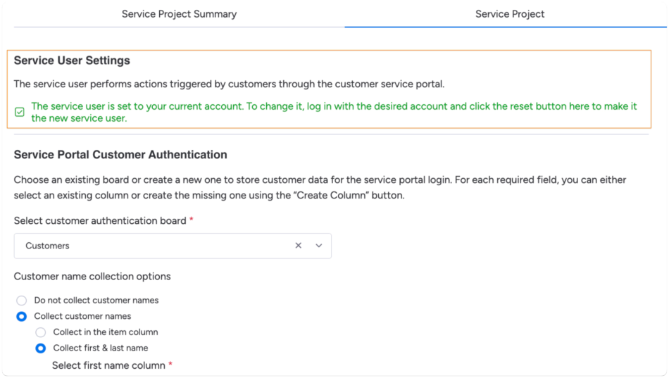The width and height of the screenshot is (669, 378).
Task: Select Do not collect customer names
Action: click(22, 301)
